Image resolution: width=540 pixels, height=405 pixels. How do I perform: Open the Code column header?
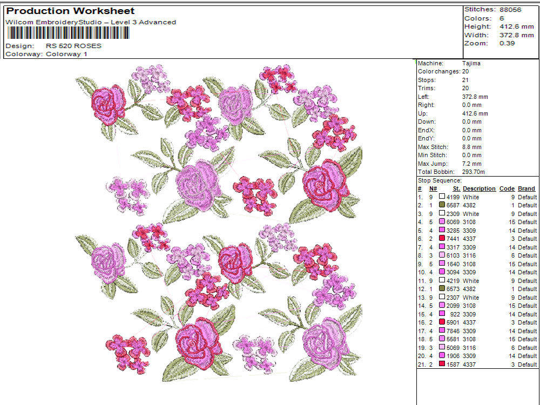point(507,188)
